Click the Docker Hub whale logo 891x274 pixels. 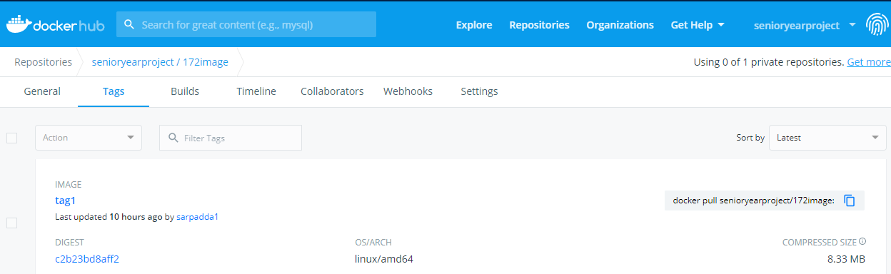tap(55, 24)
